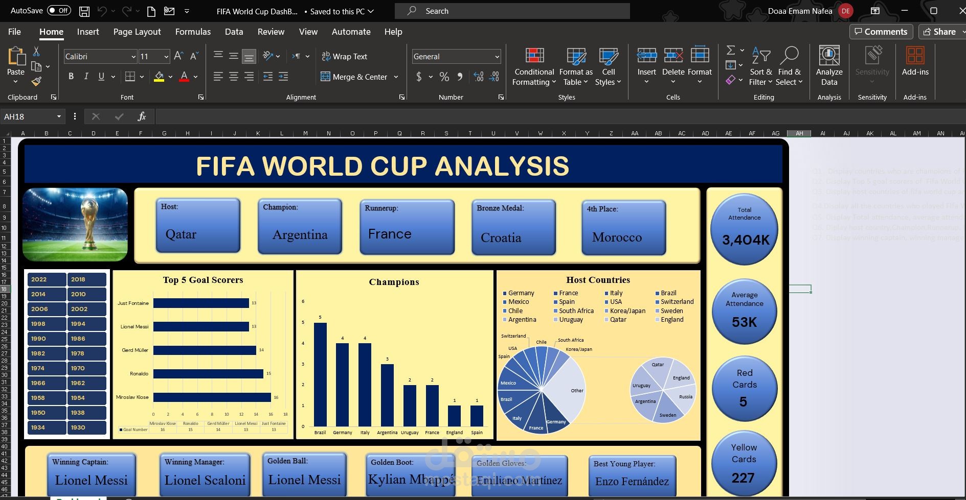The height and width of the screenshot is (500, 966).
Task: Toggle Bottom Align button
Action: (249, 56)
